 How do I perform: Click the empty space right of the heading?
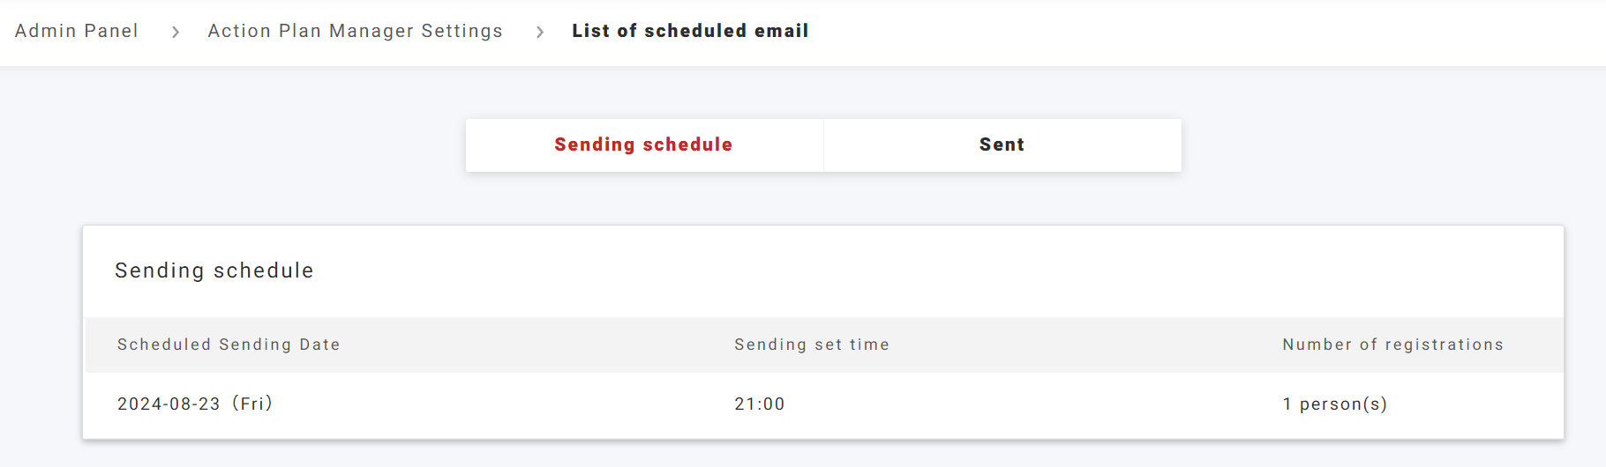point(882,271)
